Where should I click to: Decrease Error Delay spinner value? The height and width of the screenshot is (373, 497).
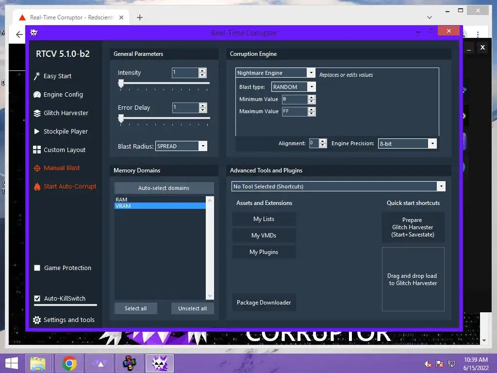pos(203,110)
